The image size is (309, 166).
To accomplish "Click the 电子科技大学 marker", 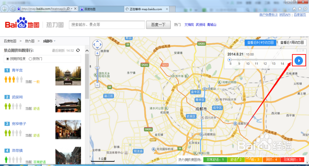I will pyautogui.click(x=217, y=99).
